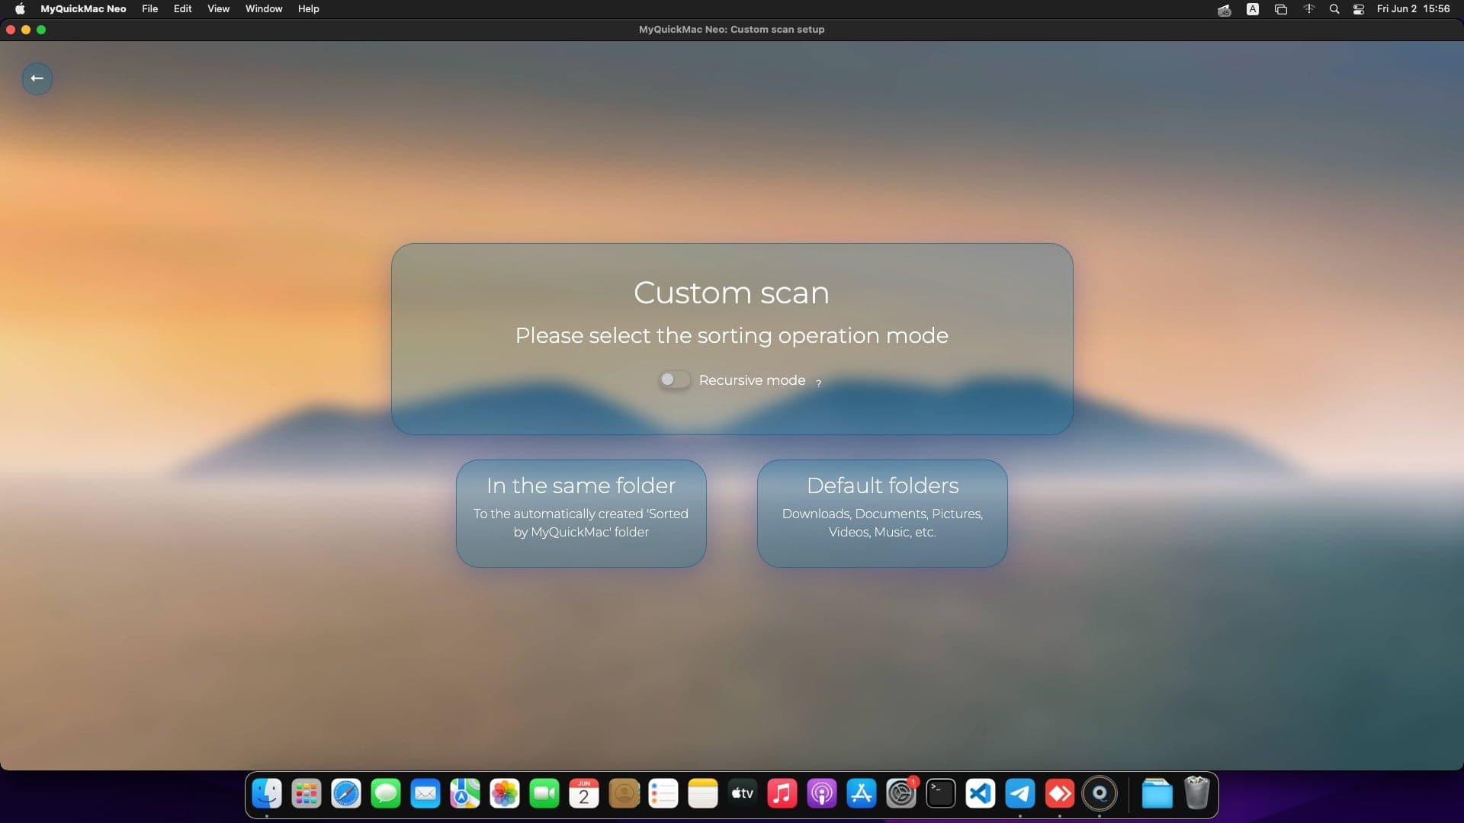
Task: Open the Help menu
Action: [x=308, y=9]
